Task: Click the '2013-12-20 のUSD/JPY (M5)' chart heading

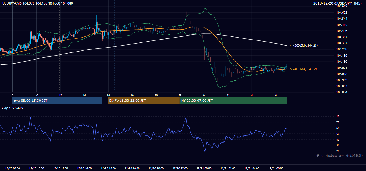Action: 338,3
